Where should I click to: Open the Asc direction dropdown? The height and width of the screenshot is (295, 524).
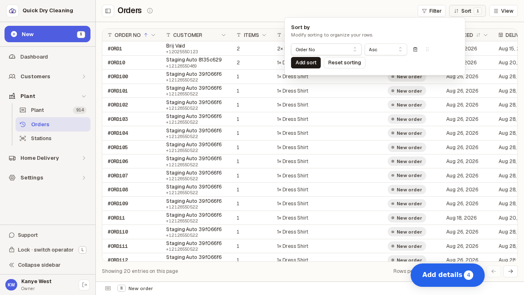click(x=386, y=50)
